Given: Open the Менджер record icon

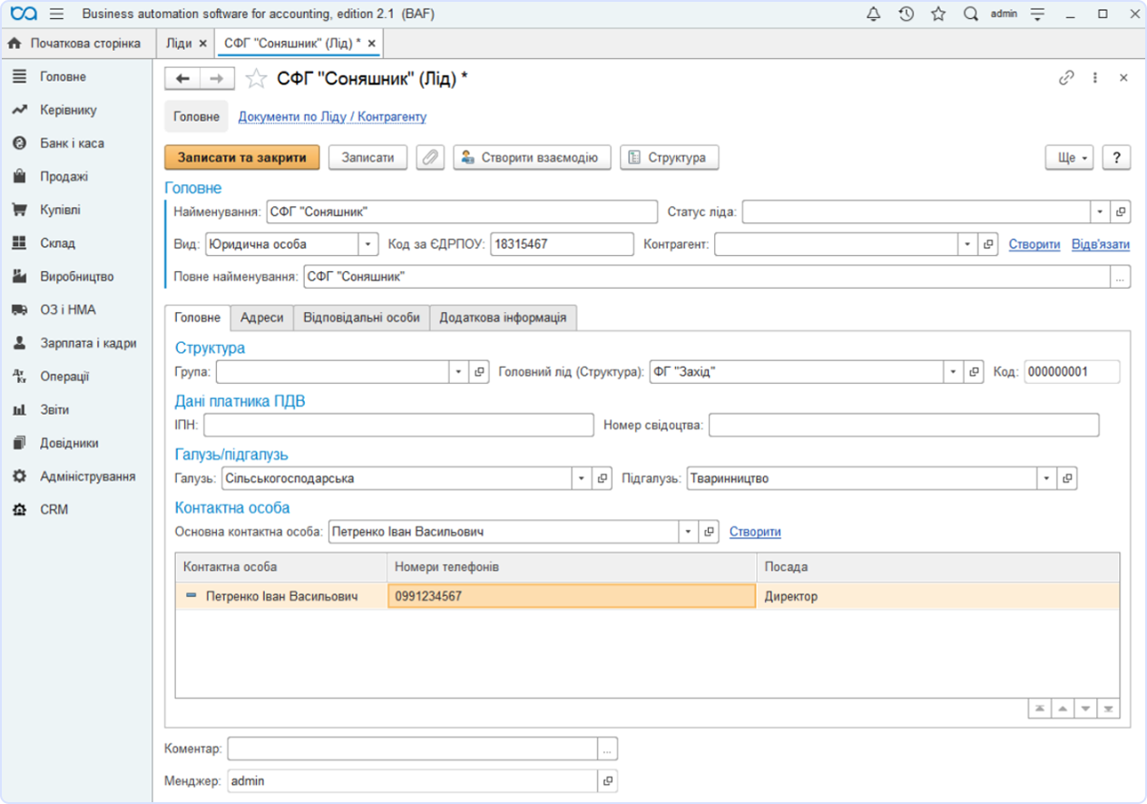Looking at the screenshot, I should tap(608, 780).
